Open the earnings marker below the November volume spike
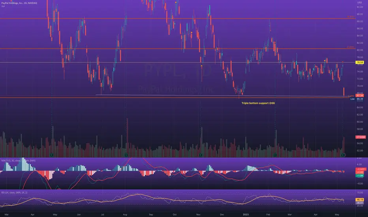The height and width of the screenshot is (217, 368). click(x=201, y=155)
